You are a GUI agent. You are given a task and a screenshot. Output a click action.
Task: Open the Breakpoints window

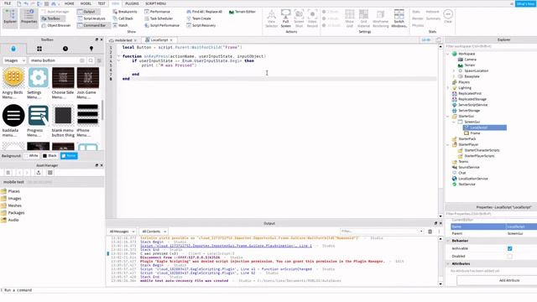(125, 12)
